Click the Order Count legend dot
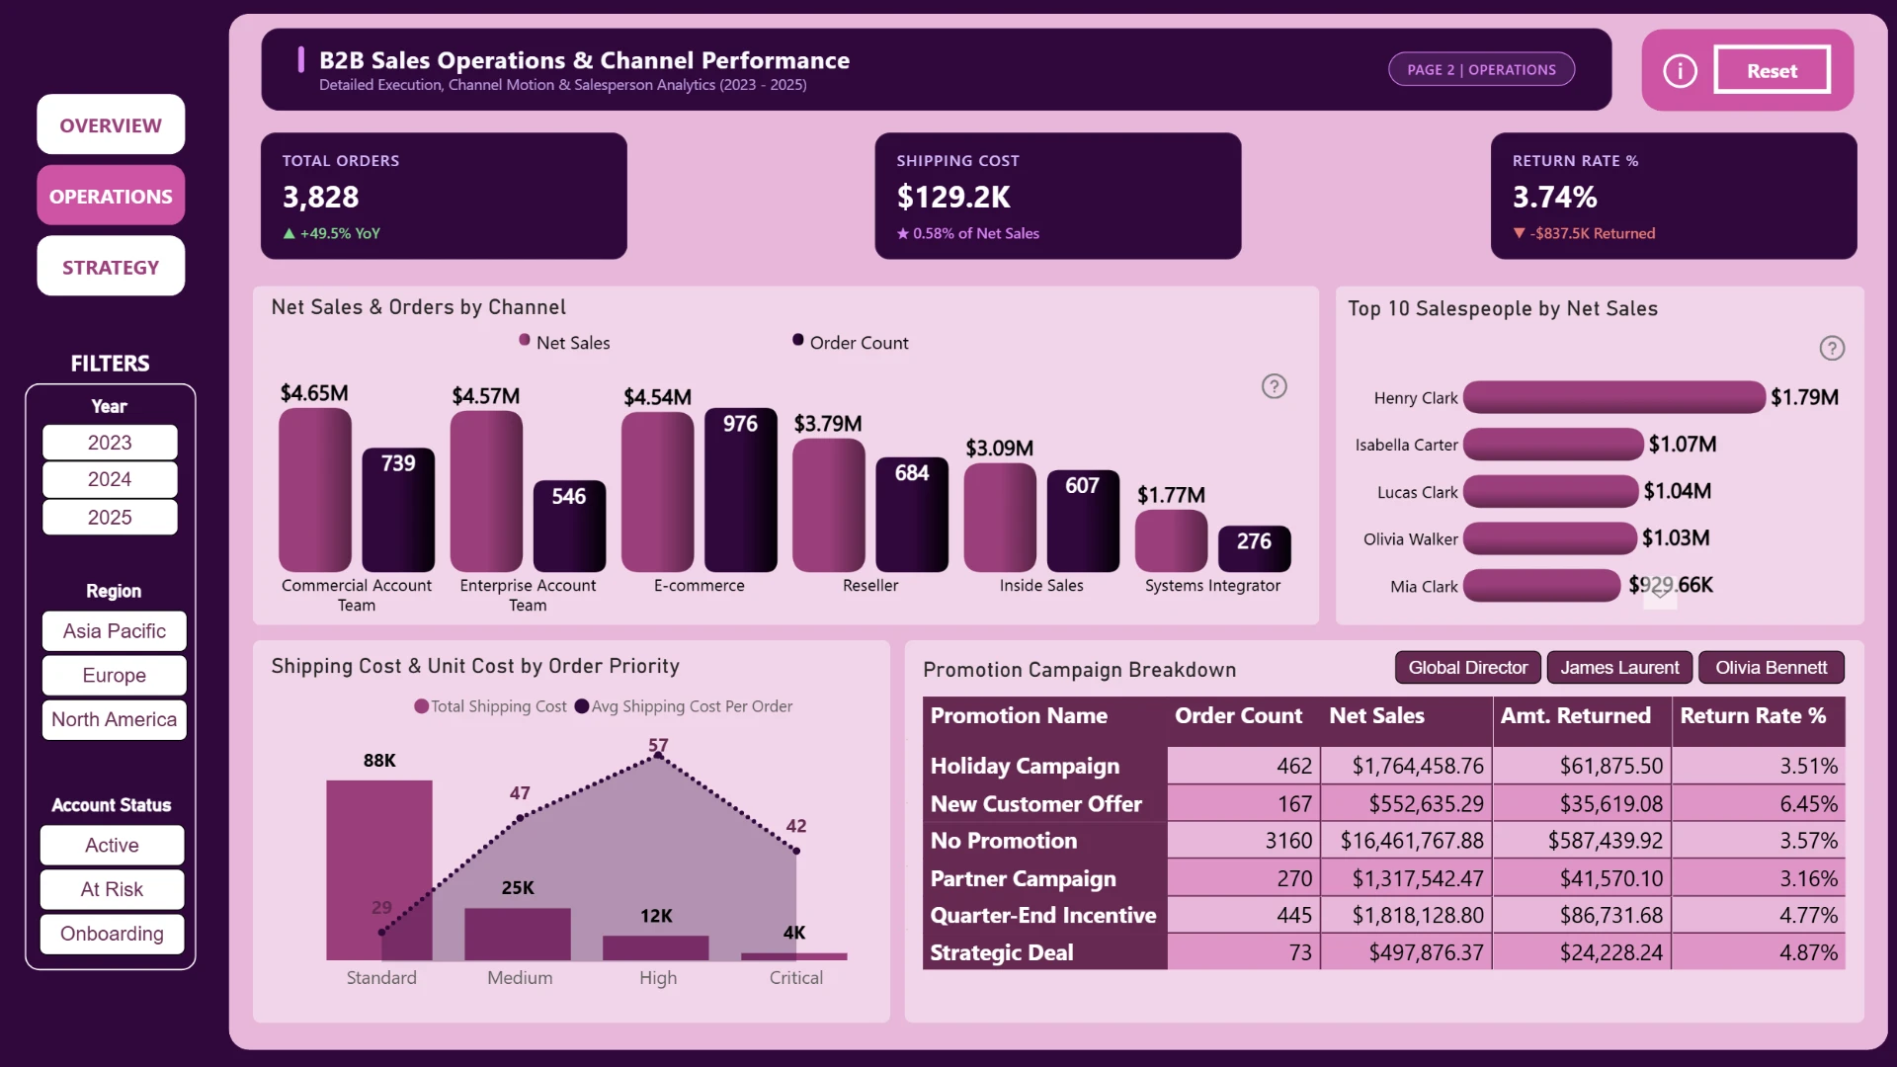Screen dimensions: 1897x1067 [798, 340]
